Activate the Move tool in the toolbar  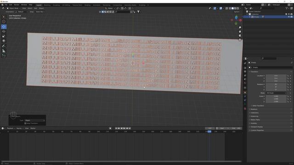(4, 27)
